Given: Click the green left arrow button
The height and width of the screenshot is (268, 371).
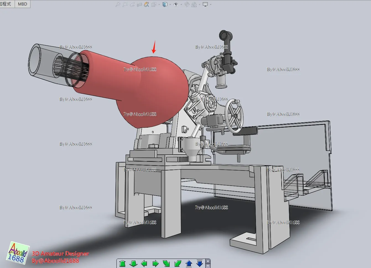Looking at the screenshot, I should (x=144, y=264).
